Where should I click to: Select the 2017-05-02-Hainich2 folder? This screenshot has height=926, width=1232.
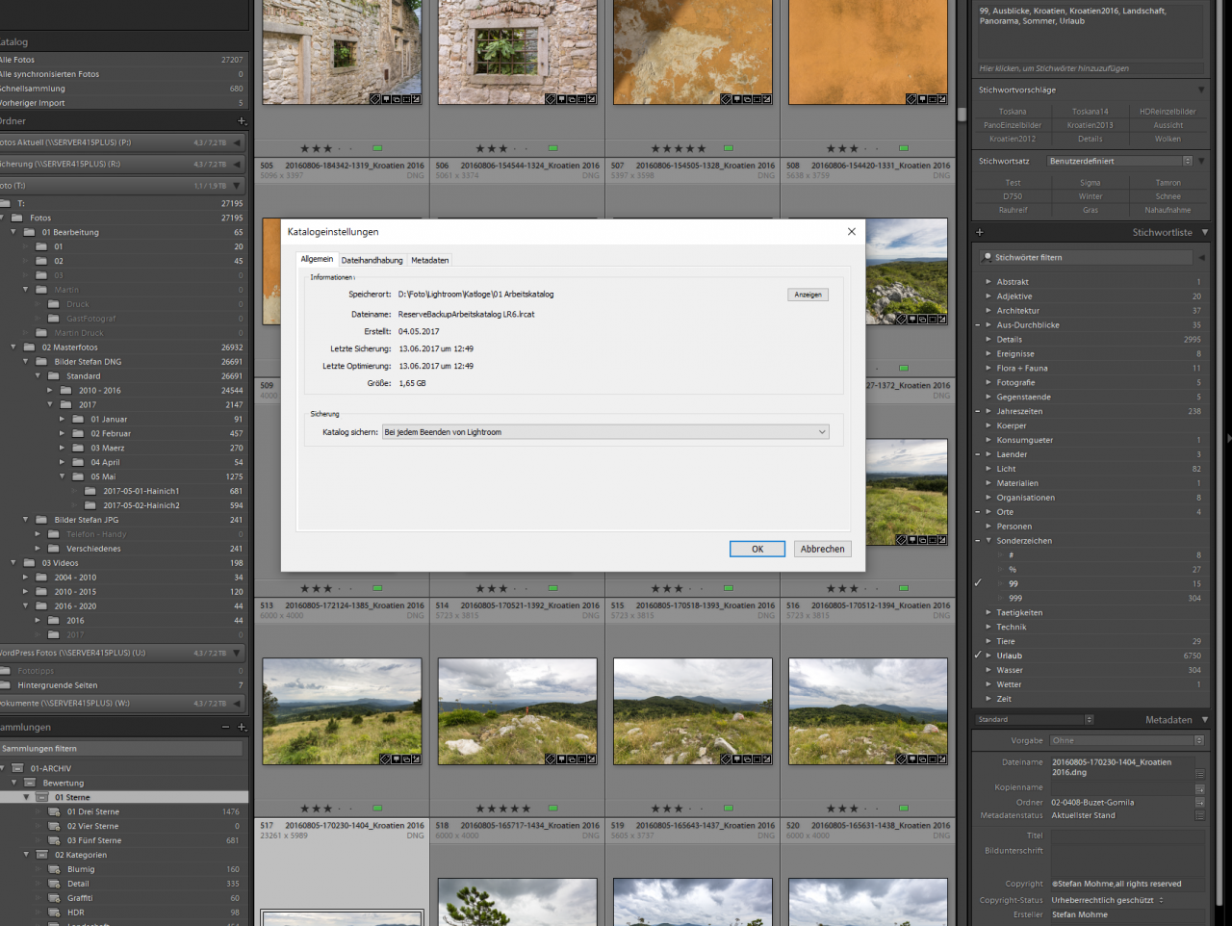tap(141, 505)
